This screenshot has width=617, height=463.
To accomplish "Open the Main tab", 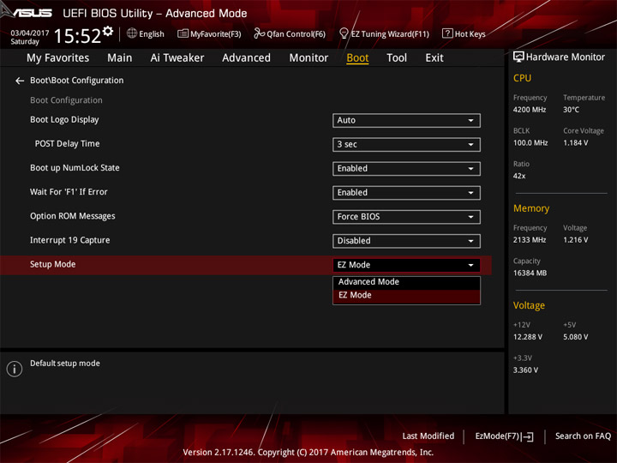I will tap(120, 58).
